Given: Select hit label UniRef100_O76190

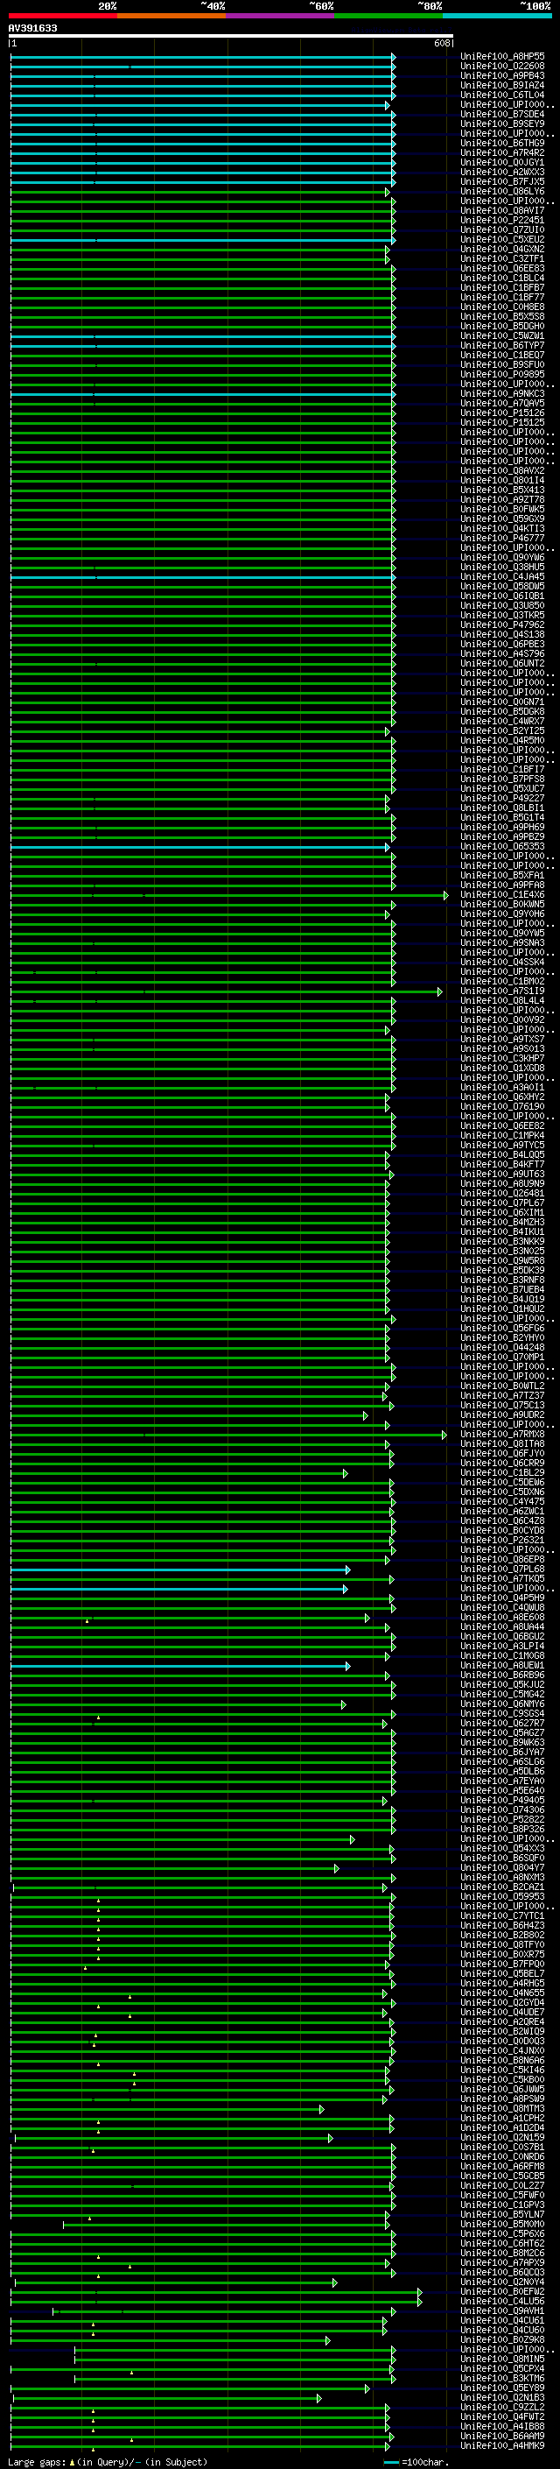Looking at the screenshot, I should click(502, 1107).
